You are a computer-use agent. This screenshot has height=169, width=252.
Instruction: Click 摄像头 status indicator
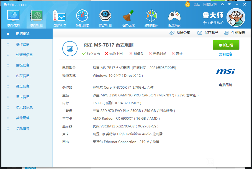[x=137, y=54]
